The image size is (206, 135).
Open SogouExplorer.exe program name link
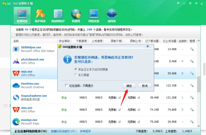[x=34, y=96]
